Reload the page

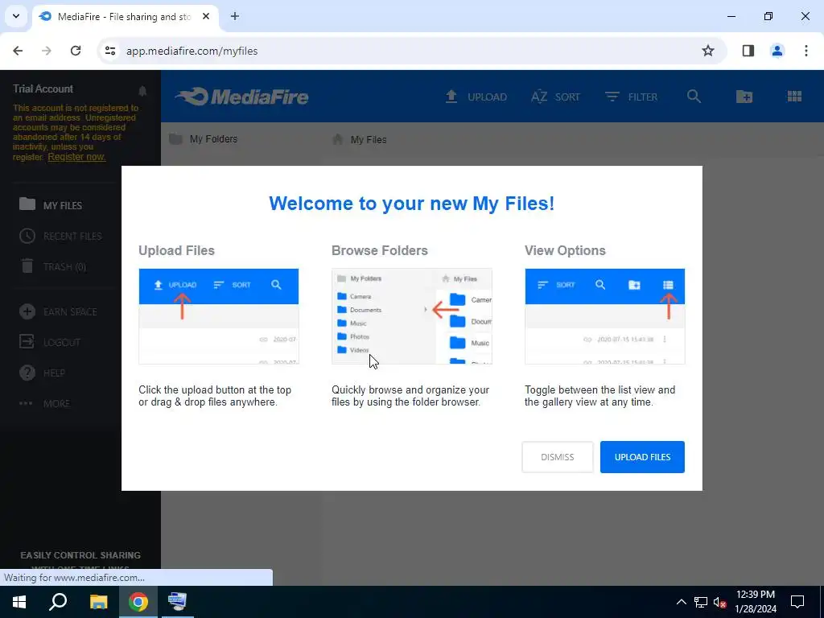pyautogui.click(x=76, y=51)
